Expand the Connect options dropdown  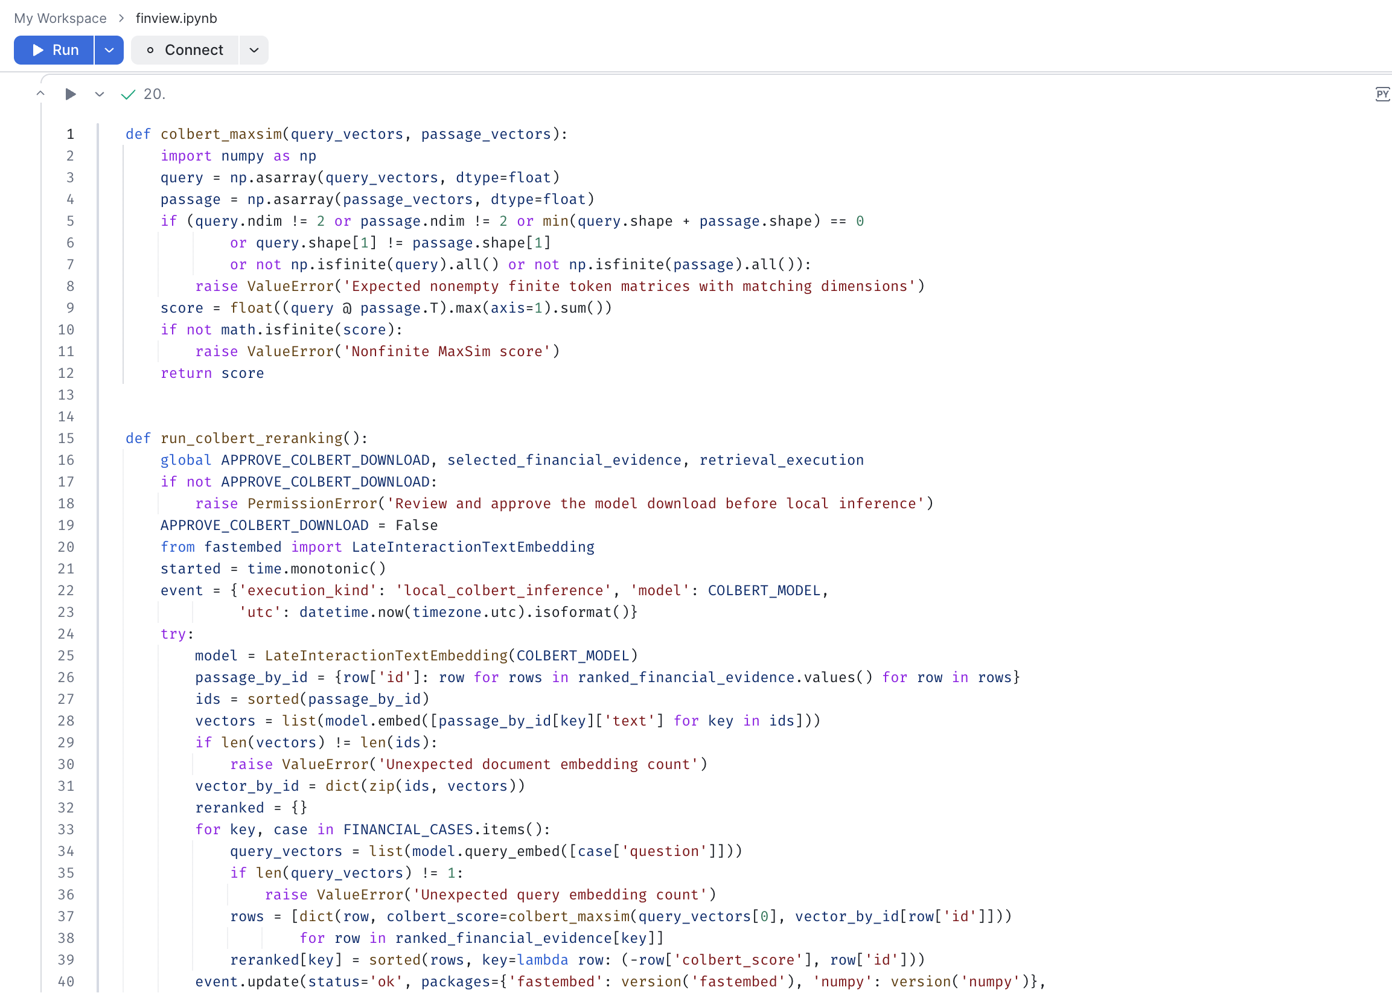coord(254,50)
